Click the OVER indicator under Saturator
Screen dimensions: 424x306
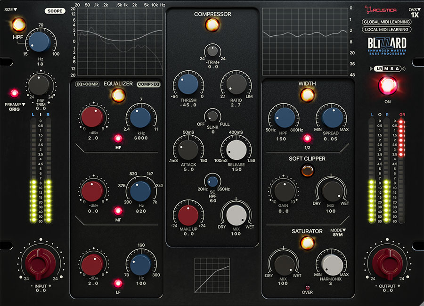pos(309,286)
